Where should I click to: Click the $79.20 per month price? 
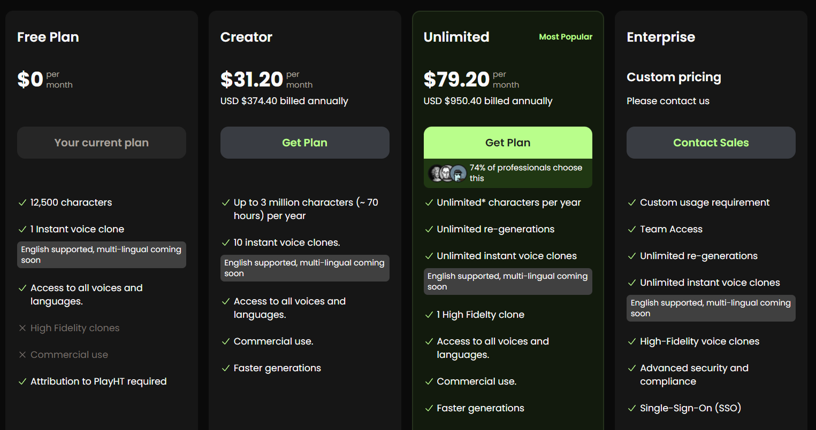(x=456, y=80)
